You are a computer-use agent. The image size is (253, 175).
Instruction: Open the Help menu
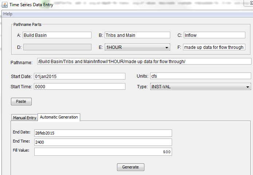pyautogui.click(x=8, y=14)
